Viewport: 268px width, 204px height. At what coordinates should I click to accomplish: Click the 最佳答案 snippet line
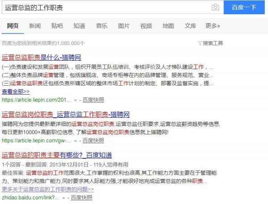[x=109, y=173]
